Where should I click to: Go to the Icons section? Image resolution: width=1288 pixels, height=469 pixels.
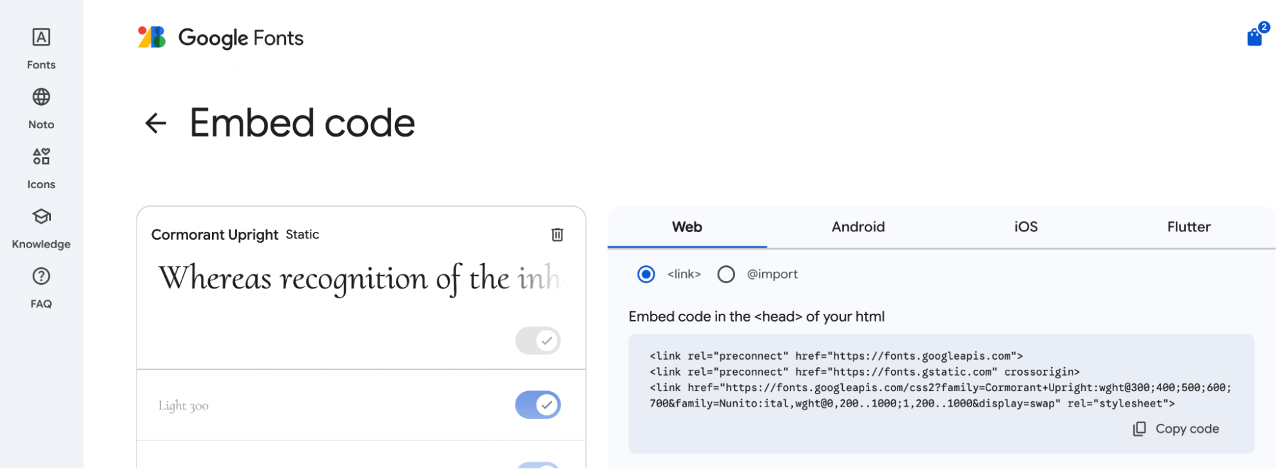tap(41, 168)
